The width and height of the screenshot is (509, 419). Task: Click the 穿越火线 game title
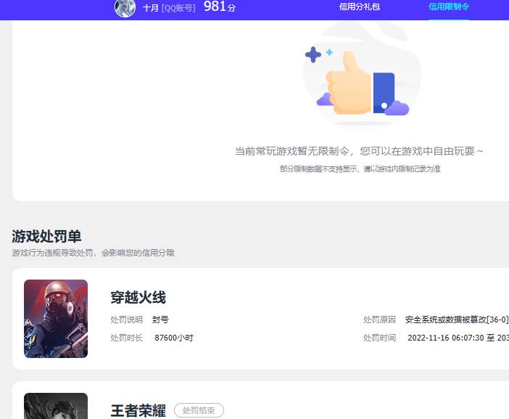(138, 297)
